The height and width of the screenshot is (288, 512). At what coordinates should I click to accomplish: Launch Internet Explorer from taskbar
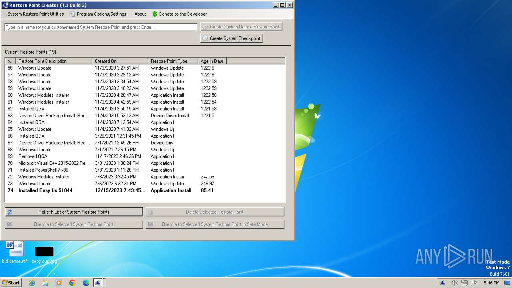point(32,283)
